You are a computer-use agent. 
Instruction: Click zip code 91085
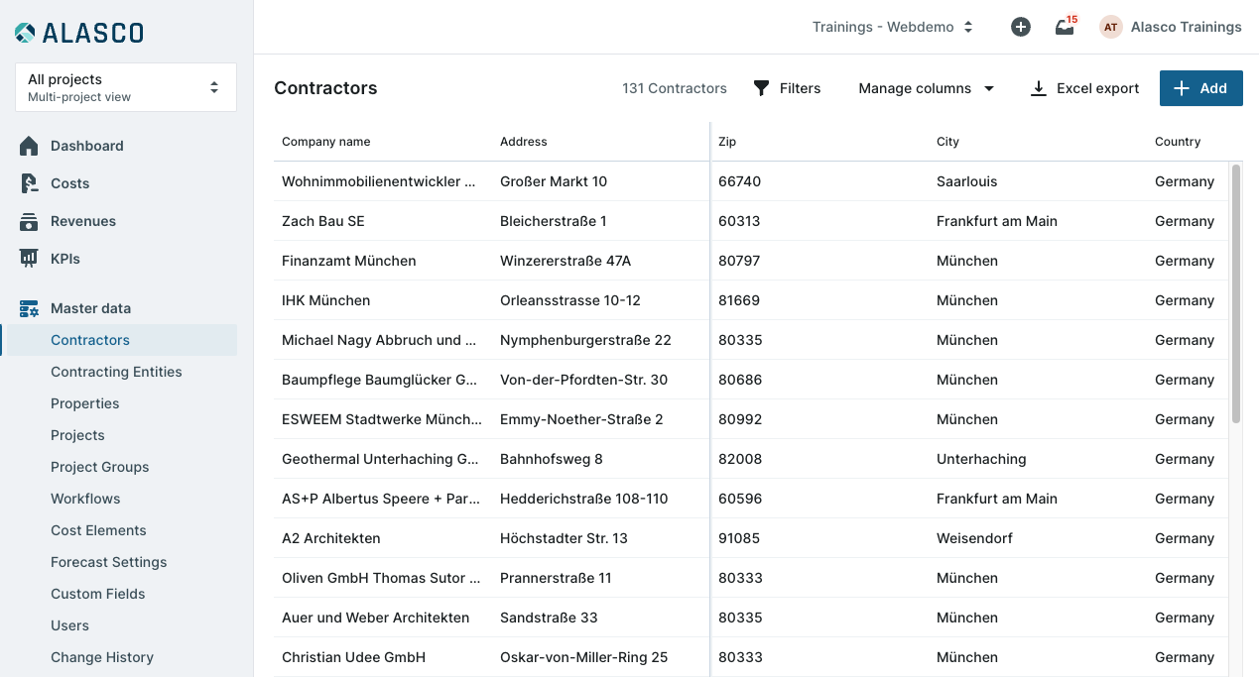pyautogui.click(x=739, y=538)
